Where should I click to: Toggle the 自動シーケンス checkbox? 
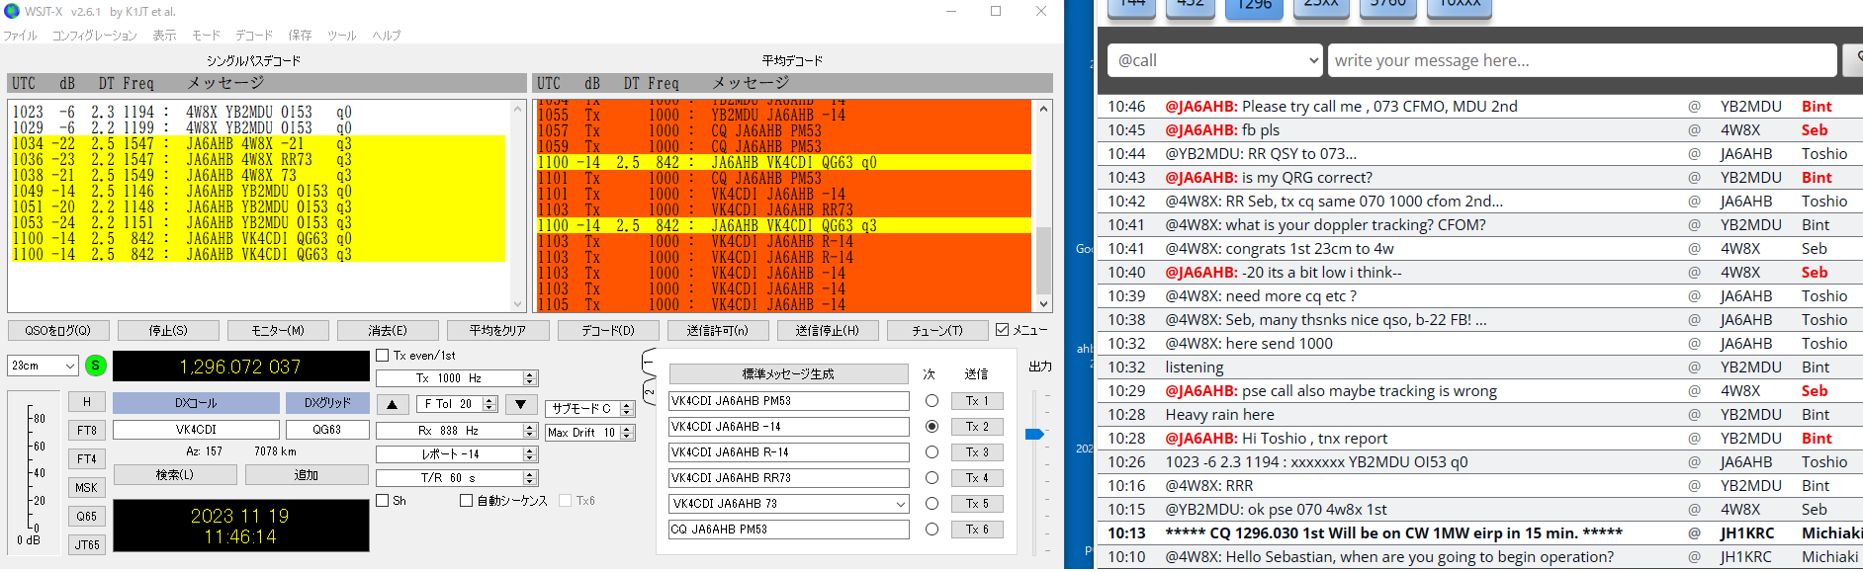(466, 501)
